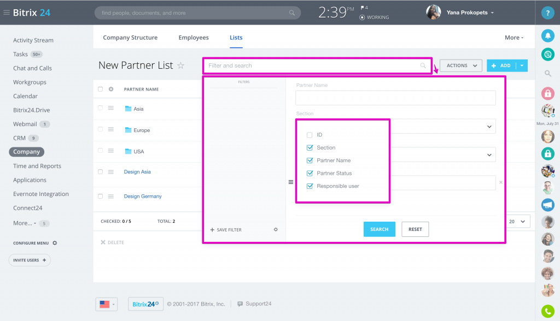Click the green padlock icon in right sidebar
The height and width of the screenshot is (321, 560).
tap(547, 153)
